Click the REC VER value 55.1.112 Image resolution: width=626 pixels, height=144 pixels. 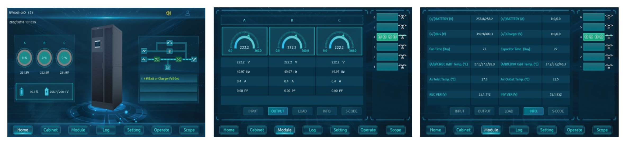tap(484, 94)
